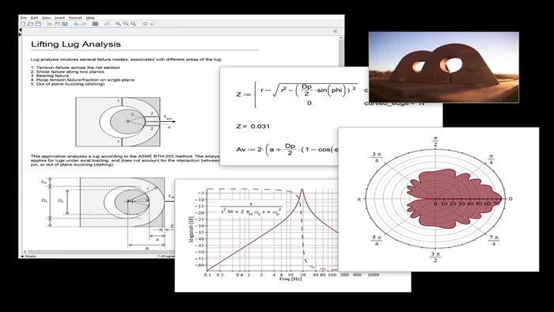Click the third magnifier zoom icon

[134, 24]
